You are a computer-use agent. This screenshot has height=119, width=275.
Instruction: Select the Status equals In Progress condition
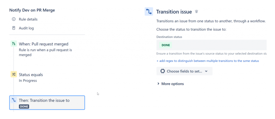(47, 77)
